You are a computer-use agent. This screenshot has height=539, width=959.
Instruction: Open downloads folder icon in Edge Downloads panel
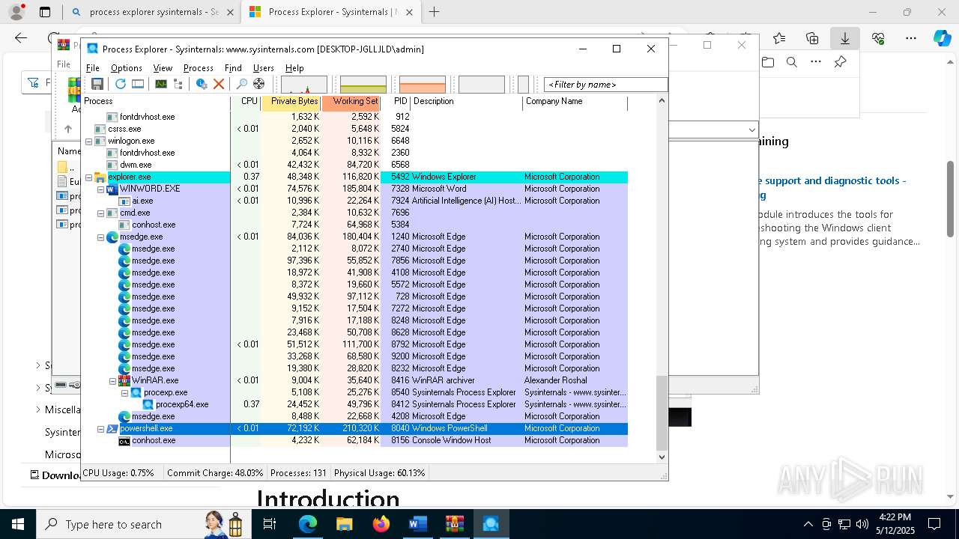(768, 62)
